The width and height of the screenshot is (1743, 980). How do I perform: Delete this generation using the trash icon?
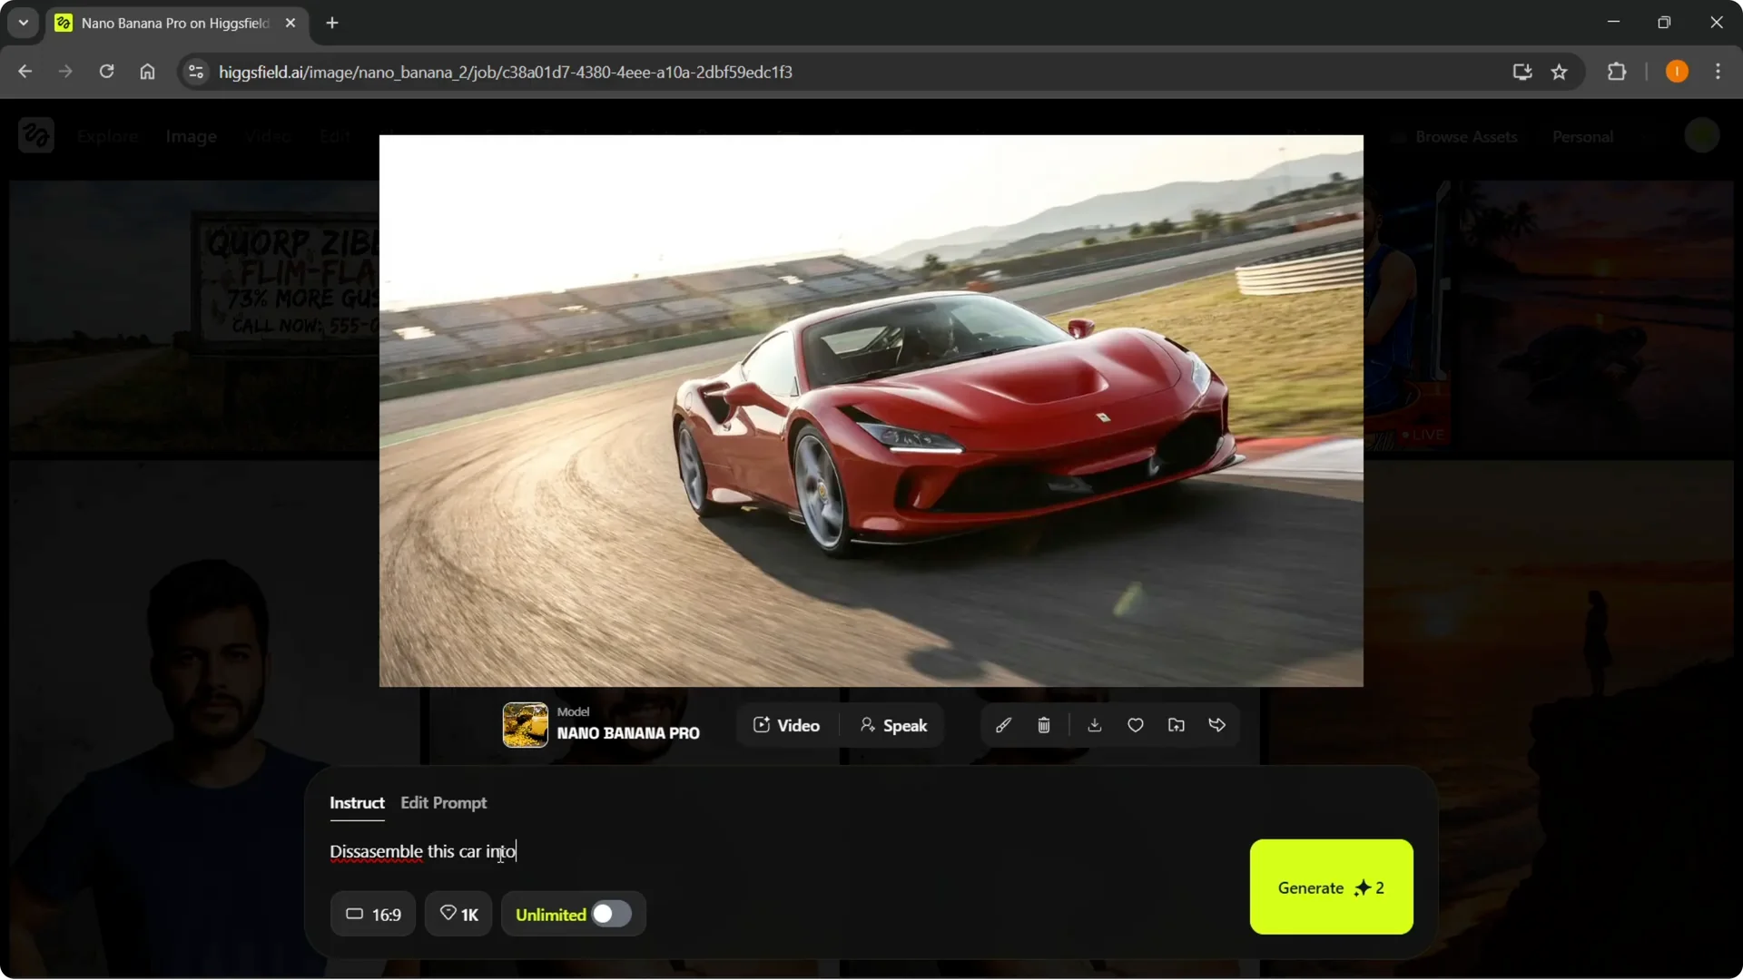pos(1044,725)
